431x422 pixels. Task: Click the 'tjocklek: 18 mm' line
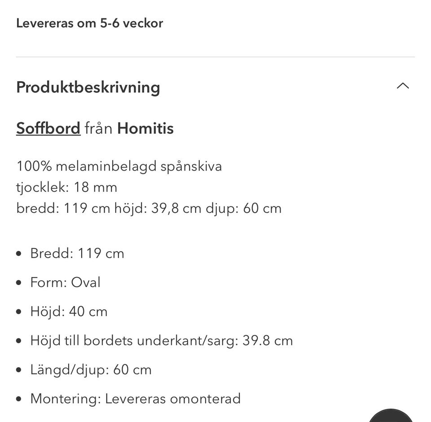(66, 187)
